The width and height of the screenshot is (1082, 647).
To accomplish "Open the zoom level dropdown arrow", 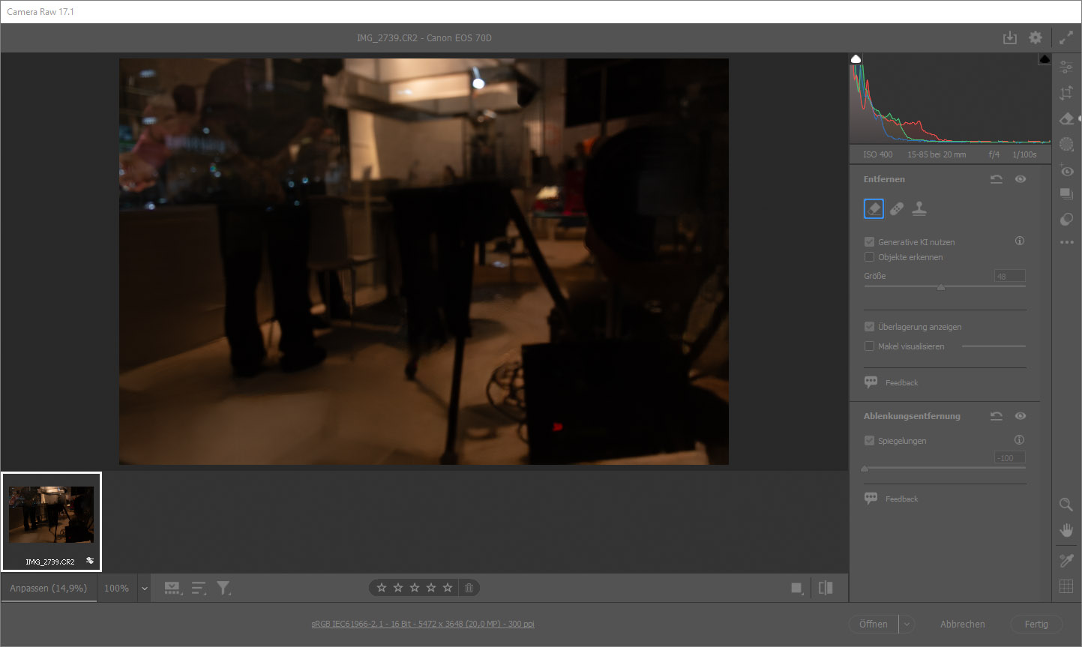I will tap(145, 589).
